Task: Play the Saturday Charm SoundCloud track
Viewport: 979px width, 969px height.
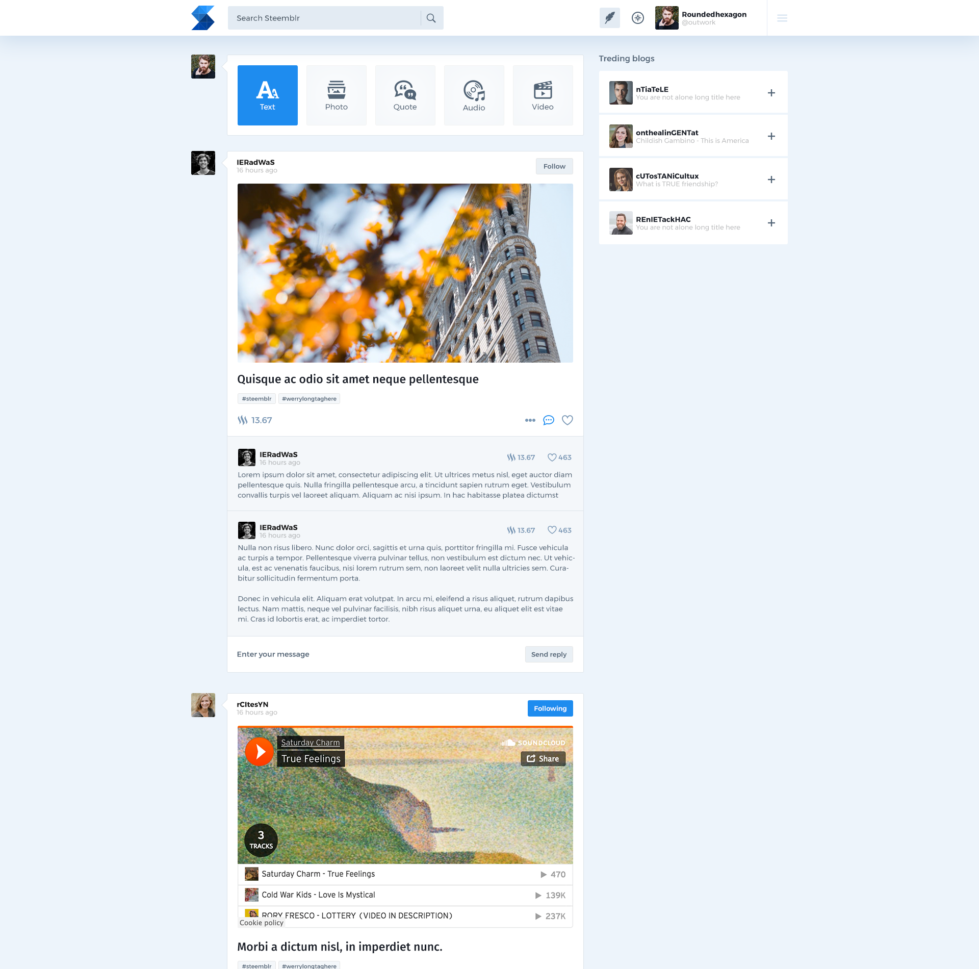Action: 260,751
